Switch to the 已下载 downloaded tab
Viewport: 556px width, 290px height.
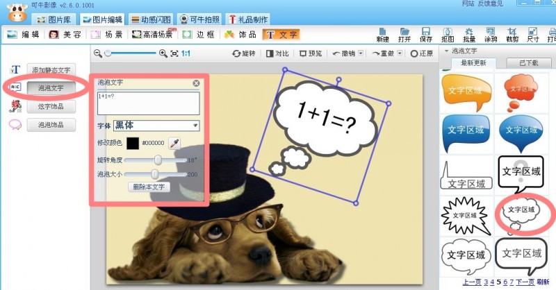click(529, 63)
